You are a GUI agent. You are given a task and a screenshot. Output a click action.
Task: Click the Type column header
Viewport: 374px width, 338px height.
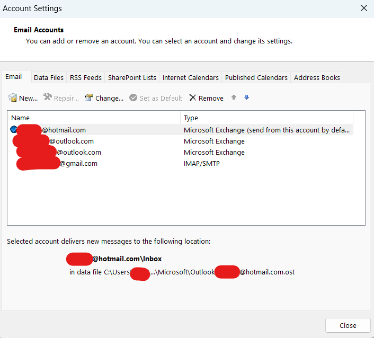click(266, 118)
